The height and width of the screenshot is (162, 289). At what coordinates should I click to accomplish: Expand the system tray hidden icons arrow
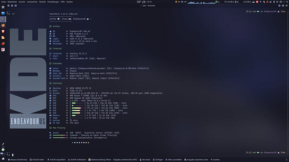click(284, 2)
